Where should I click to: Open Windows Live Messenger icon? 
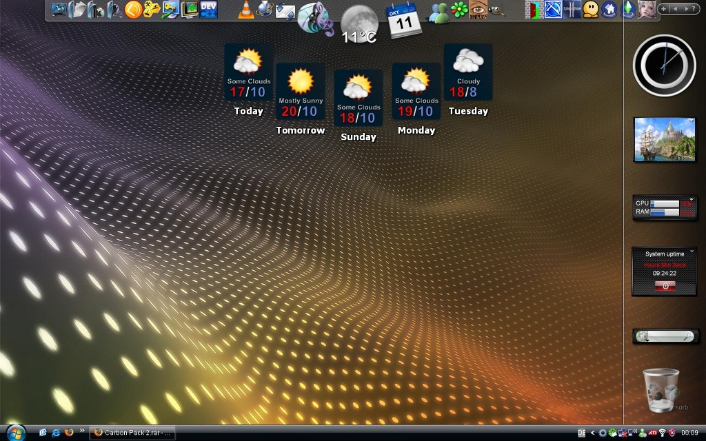[438, 11]
